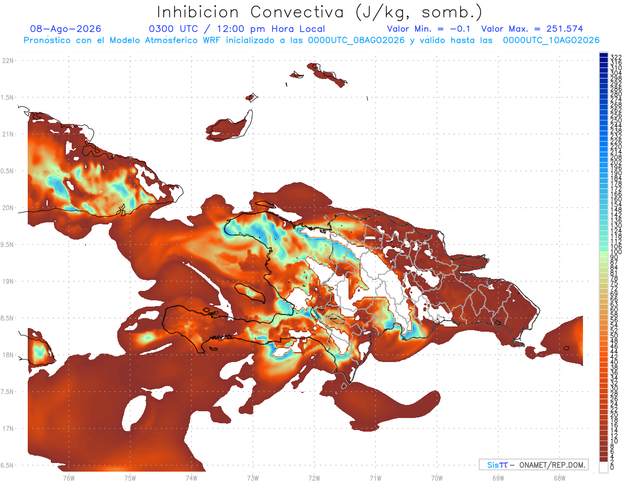Image resolution: width=628 pixels, height=485 pixels.
Task: Click the white swatch at the color scale bottom
Action: pos(603,468)
